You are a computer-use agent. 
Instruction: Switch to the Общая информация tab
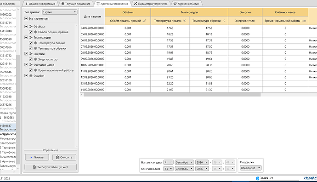(40, 4)
